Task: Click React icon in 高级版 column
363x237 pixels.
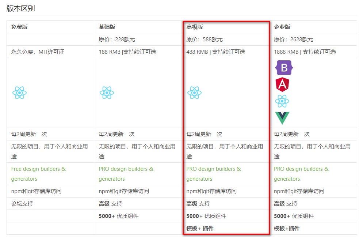Action: pos(194,93)
